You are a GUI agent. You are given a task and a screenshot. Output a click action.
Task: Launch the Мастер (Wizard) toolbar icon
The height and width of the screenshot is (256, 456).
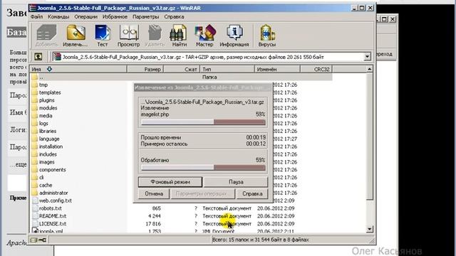[204, 36]
